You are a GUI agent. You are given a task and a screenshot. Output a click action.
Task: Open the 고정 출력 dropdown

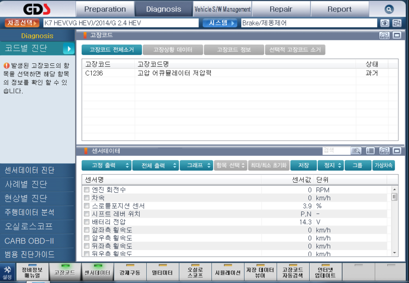tap(107, 166)
